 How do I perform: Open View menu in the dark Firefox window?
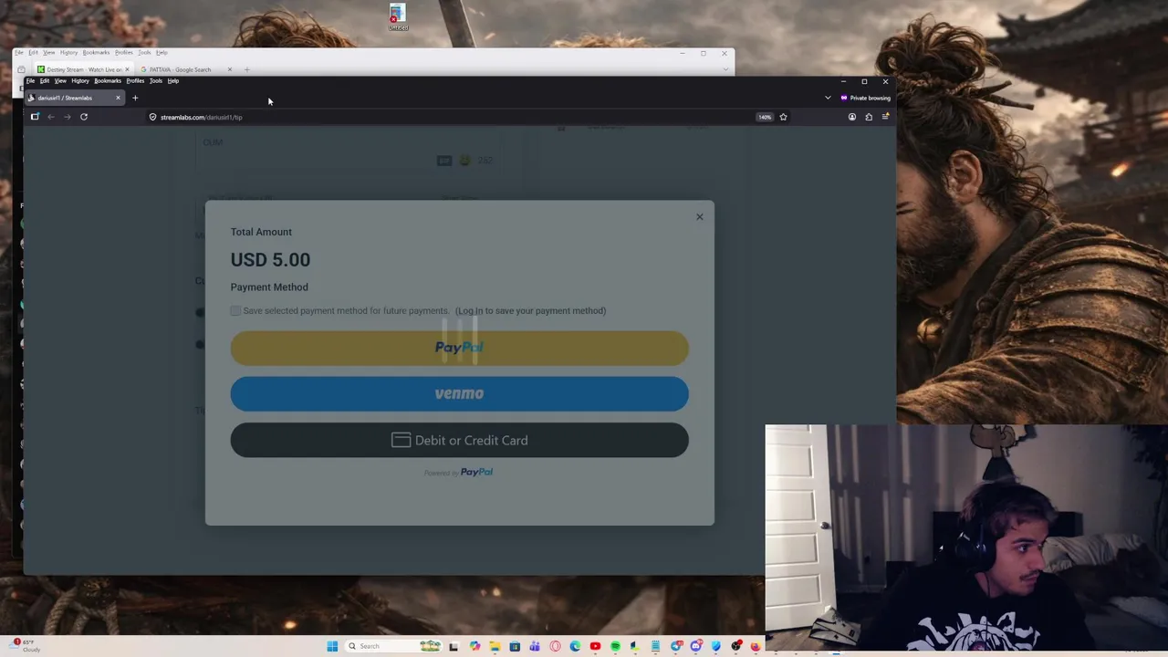(60, 81)
